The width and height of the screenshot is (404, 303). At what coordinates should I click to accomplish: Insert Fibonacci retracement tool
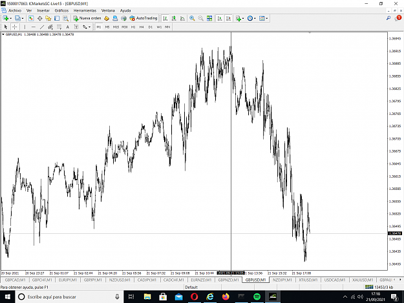[59, 26]
